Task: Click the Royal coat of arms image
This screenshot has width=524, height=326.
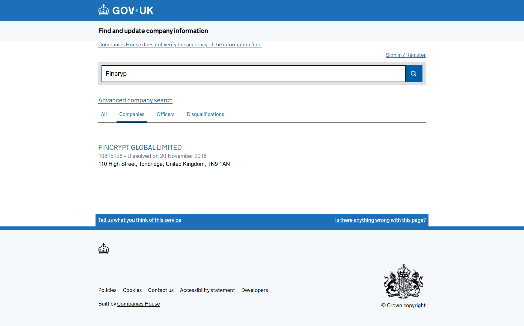Action: [x=403, y=281]
